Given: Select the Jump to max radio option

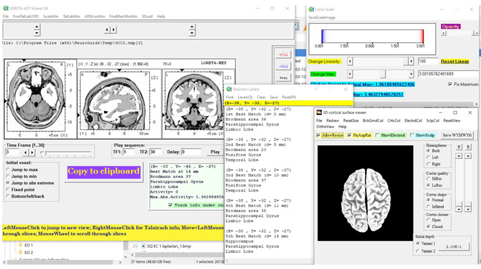Looking at the screenshot, I should pos(8,168).
